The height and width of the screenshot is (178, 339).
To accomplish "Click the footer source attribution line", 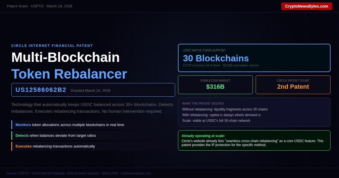I will point(79,173).
